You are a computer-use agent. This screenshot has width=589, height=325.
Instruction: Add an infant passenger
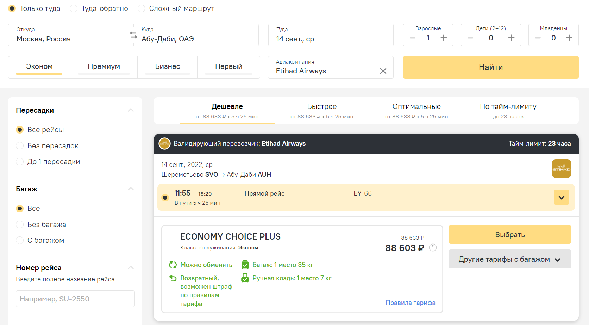coord(569,38)
